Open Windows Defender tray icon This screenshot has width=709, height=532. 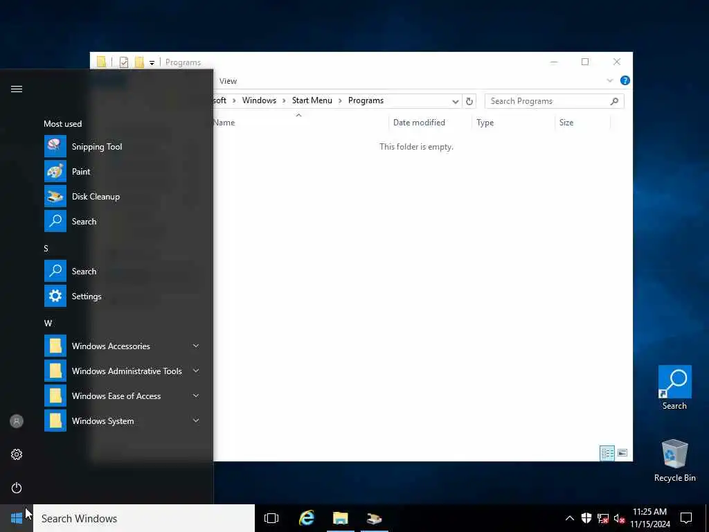tap(586, 518)
